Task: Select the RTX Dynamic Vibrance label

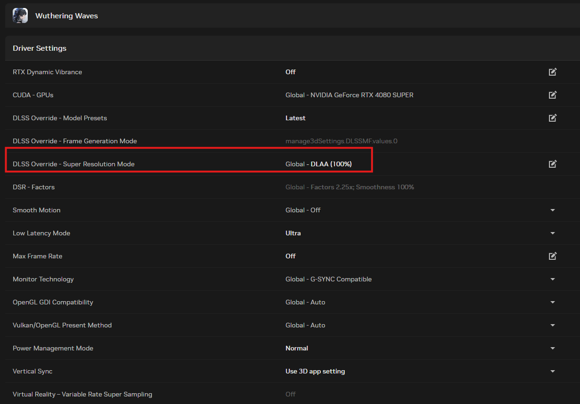Action: pos(47,72)
